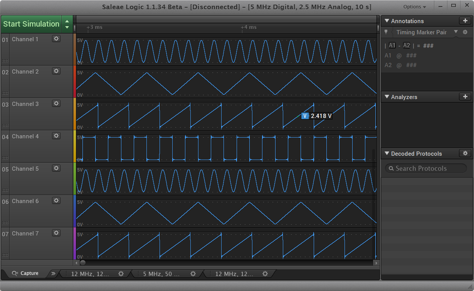Screen dimensions: 474x291
Task: Select the Channel 5 label
Action: point(25,168)
